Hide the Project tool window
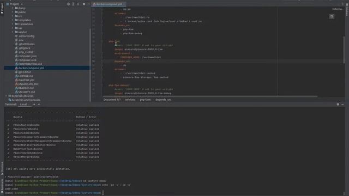The height and width of the screenshot is (196, 349). [88, 4]
